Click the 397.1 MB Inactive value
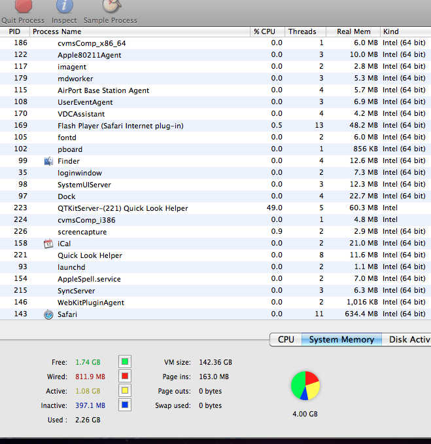 click(90, 405)
